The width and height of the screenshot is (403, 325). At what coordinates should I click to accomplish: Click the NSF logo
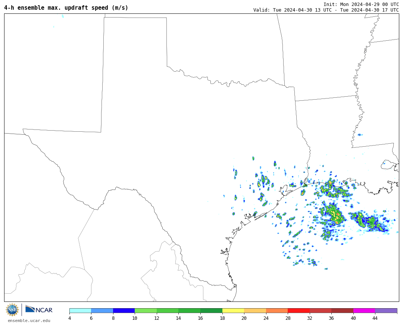pyautogui.click(x=12, y=310)
